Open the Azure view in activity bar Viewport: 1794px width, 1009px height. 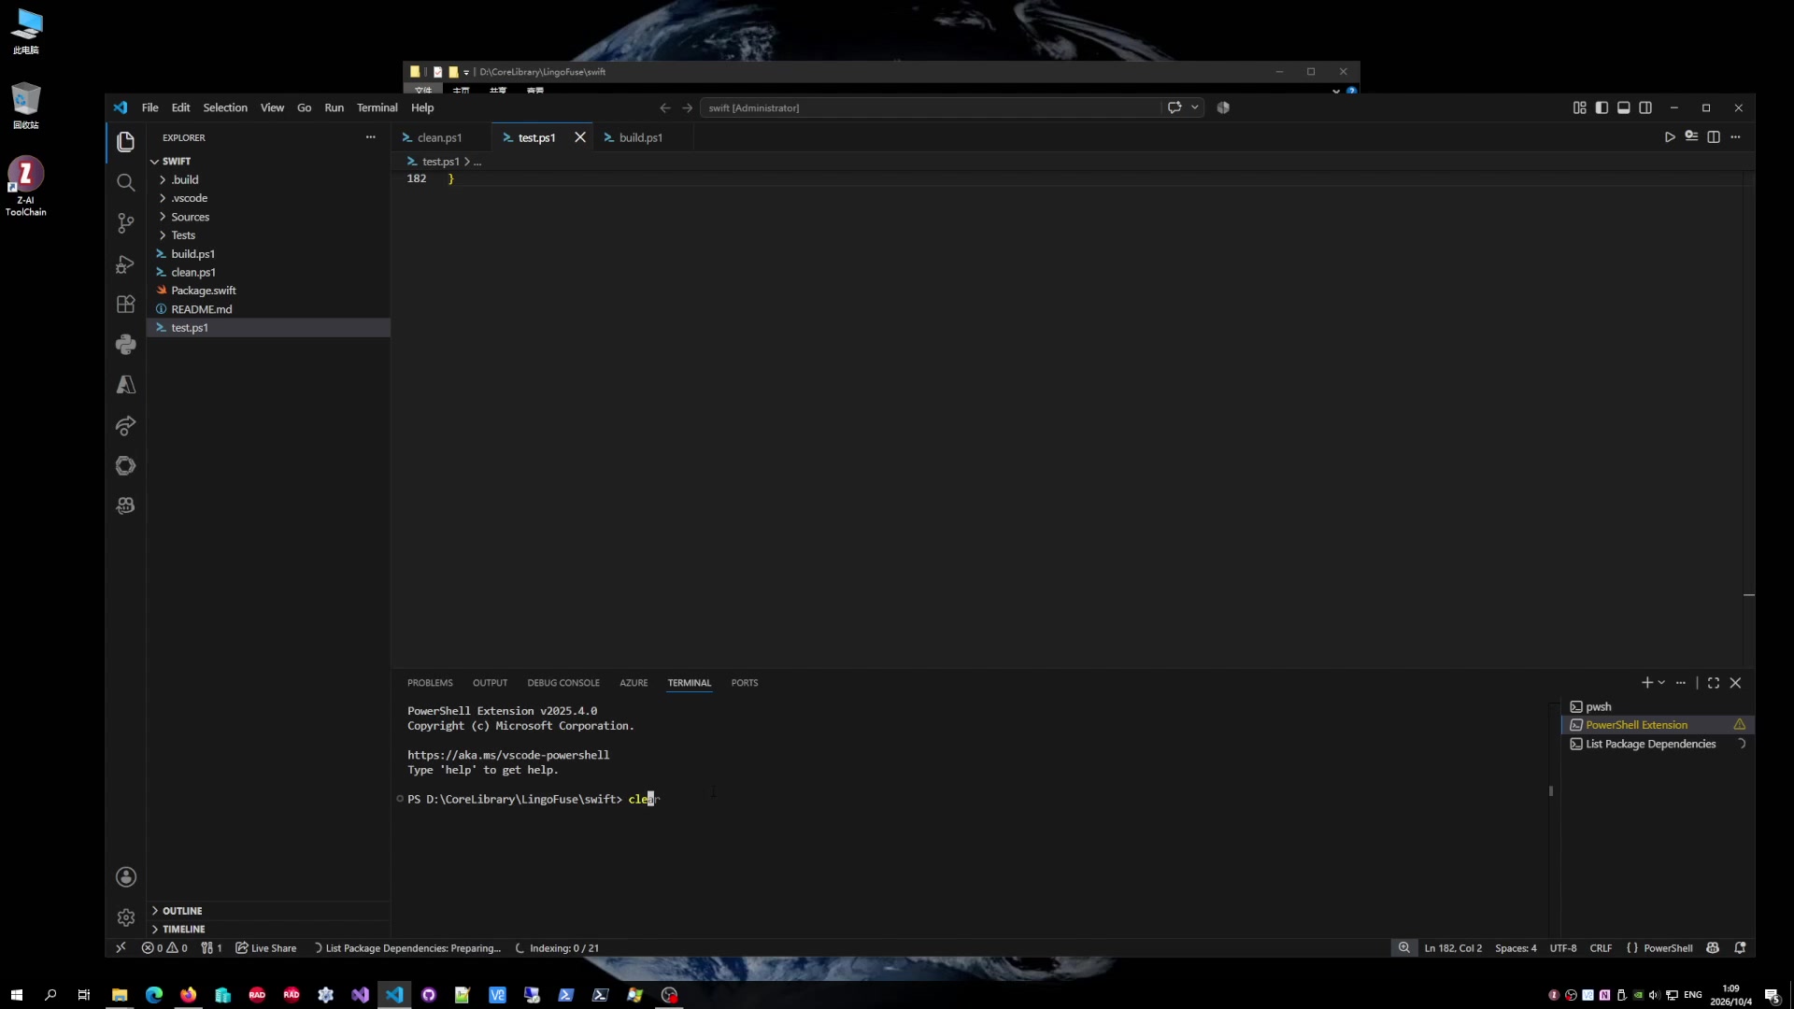pos(125,385)
